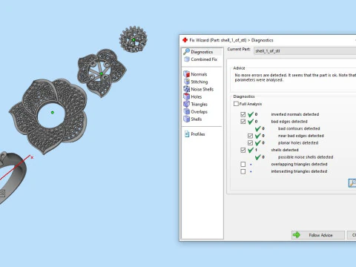Click the Follow Advice button
356x267 pixels.
(x=318, y=235)
